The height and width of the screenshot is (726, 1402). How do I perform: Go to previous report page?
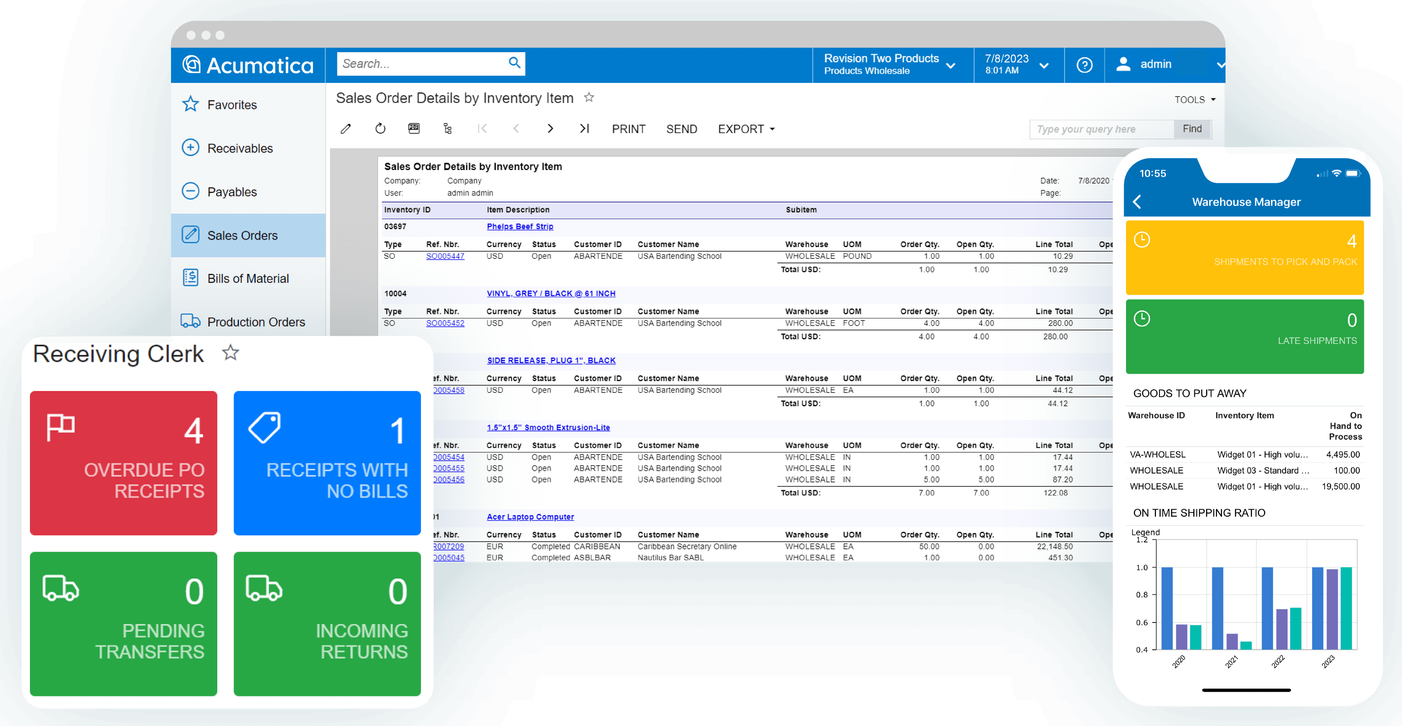pos(516,129)
